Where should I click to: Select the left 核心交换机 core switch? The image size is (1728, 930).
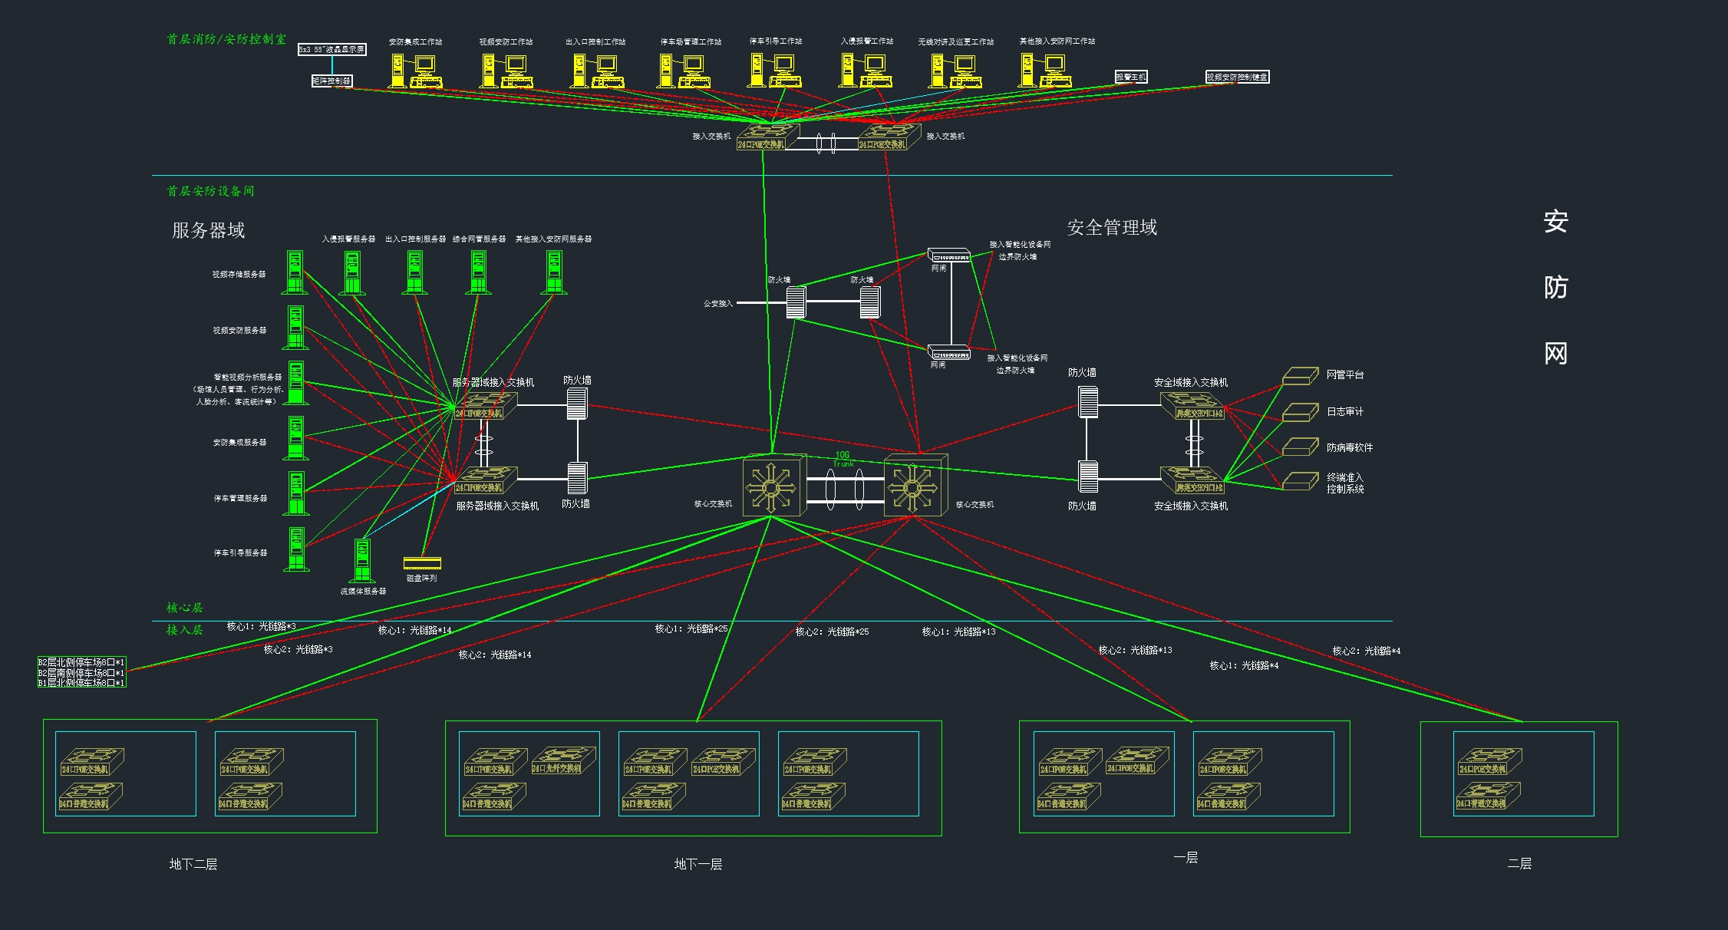click(773, 486)
